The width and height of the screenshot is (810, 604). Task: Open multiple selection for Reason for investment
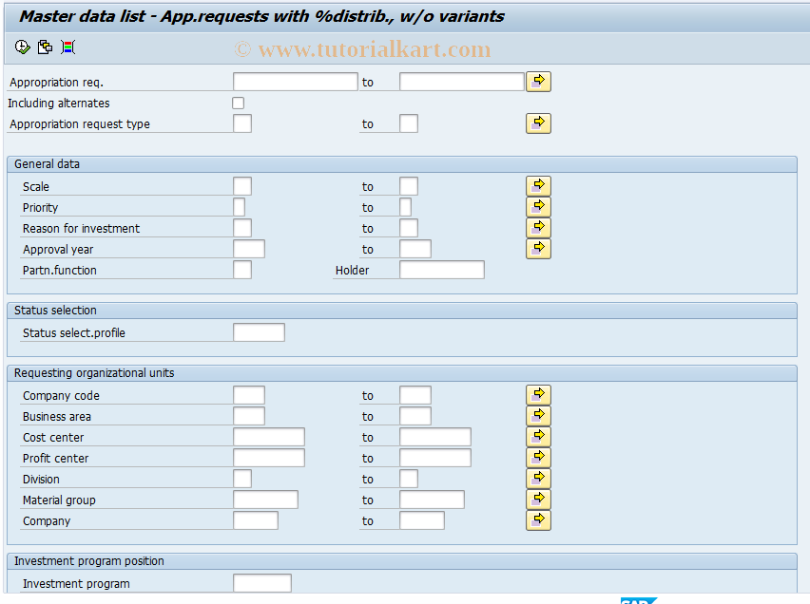(x=538, y=228)
